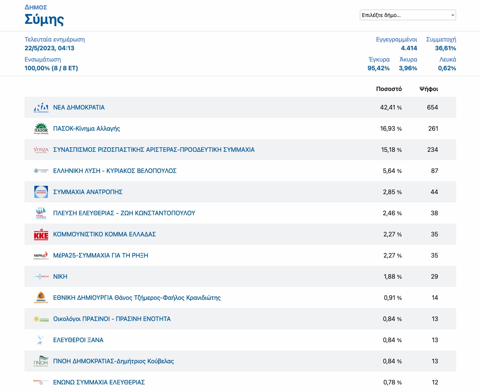The width and height of the screenshot is (480, 392).
Task: Click the Πνοή Δημοκρατίας logo
Action: (x=41, y=361)
